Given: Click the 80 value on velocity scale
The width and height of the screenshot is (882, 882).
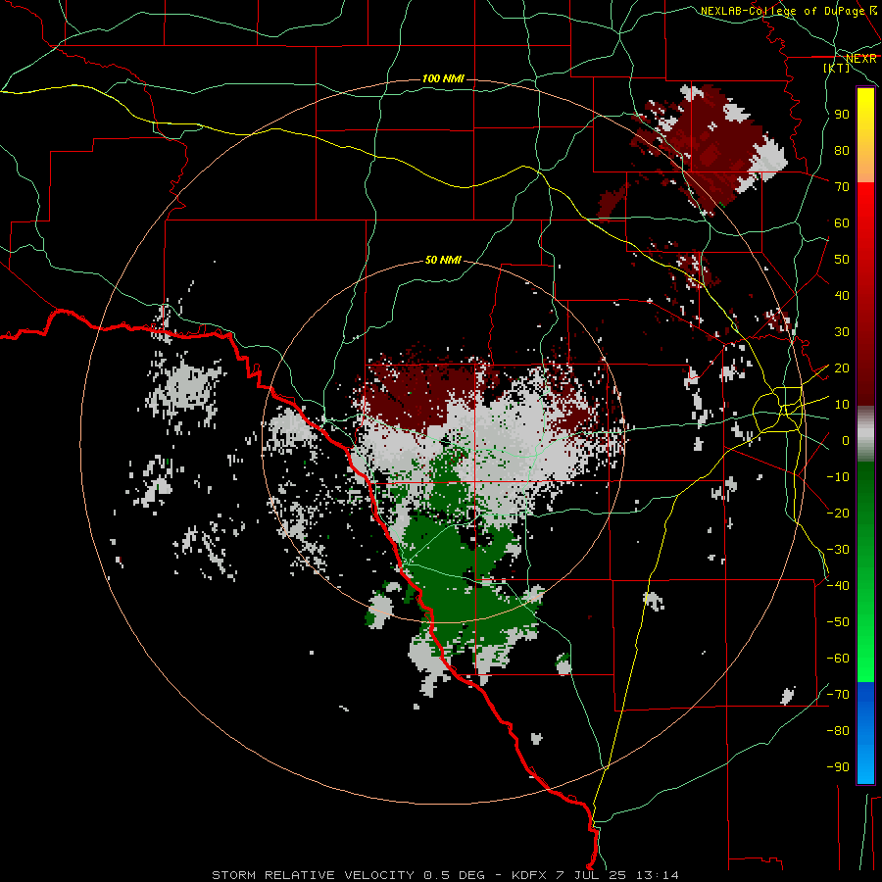Looking at the screenshot, I should tap(842, 151).
